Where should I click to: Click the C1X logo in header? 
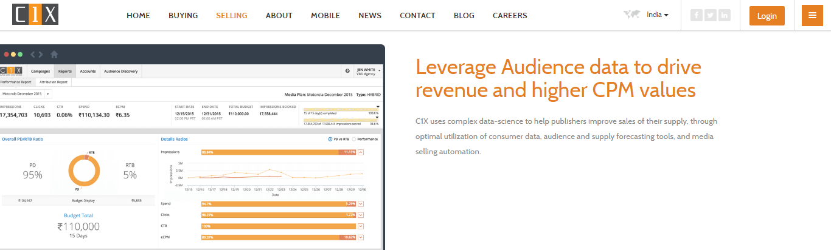[35, 15]
